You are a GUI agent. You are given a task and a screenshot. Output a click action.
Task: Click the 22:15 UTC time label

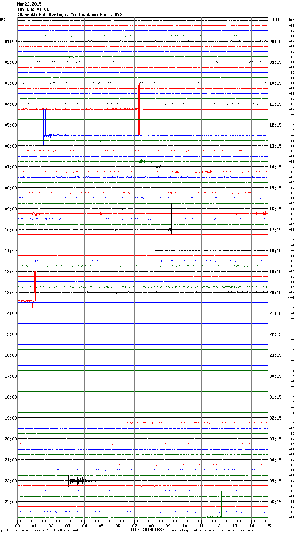275,334
